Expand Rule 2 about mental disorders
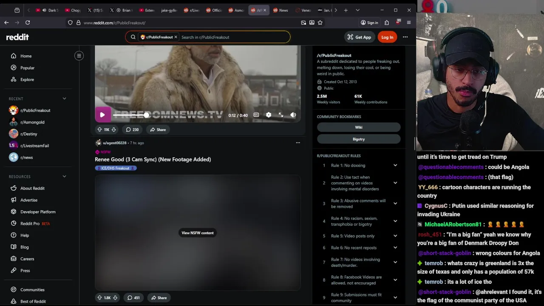 click(x=395, y=183)
